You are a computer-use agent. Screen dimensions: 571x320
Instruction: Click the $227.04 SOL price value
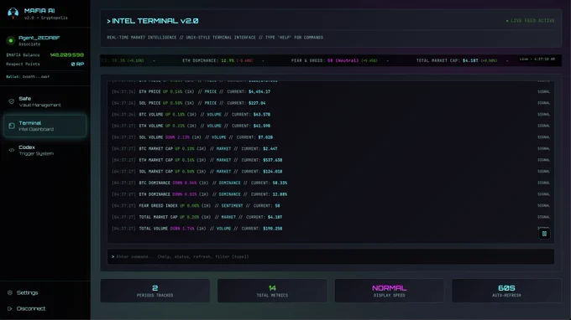(x=257, y=103)
